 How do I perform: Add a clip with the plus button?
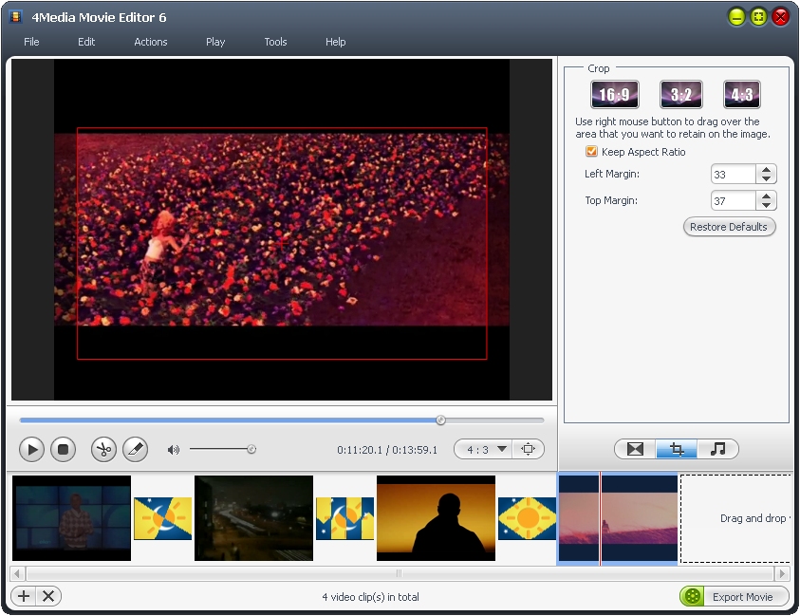click(24, 596)
